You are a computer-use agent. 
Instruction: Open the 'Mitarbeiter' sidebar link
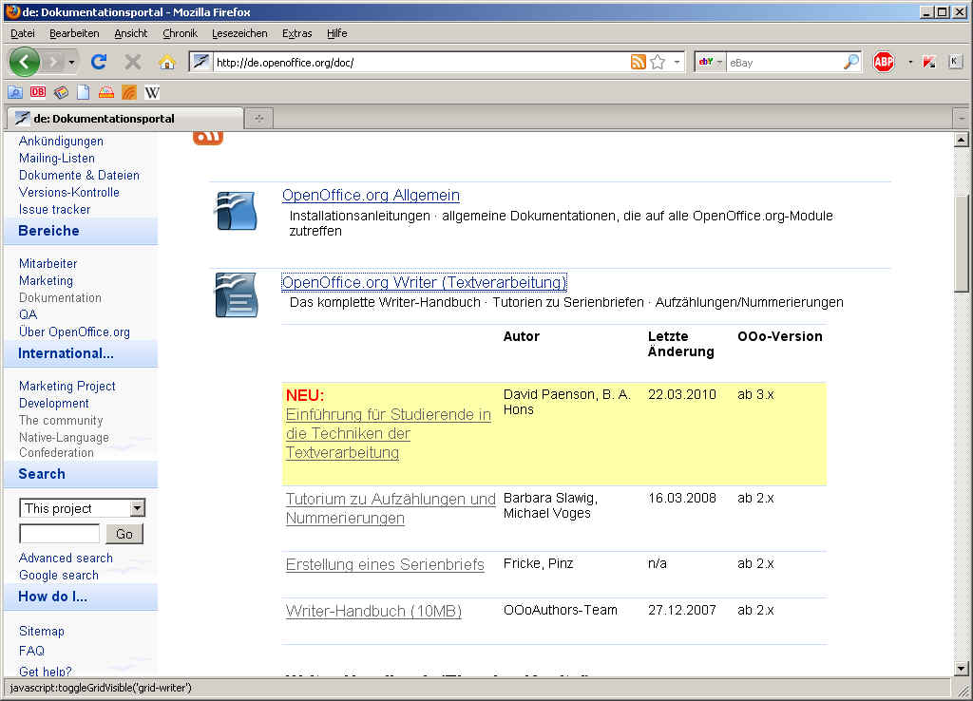(48, 263)
